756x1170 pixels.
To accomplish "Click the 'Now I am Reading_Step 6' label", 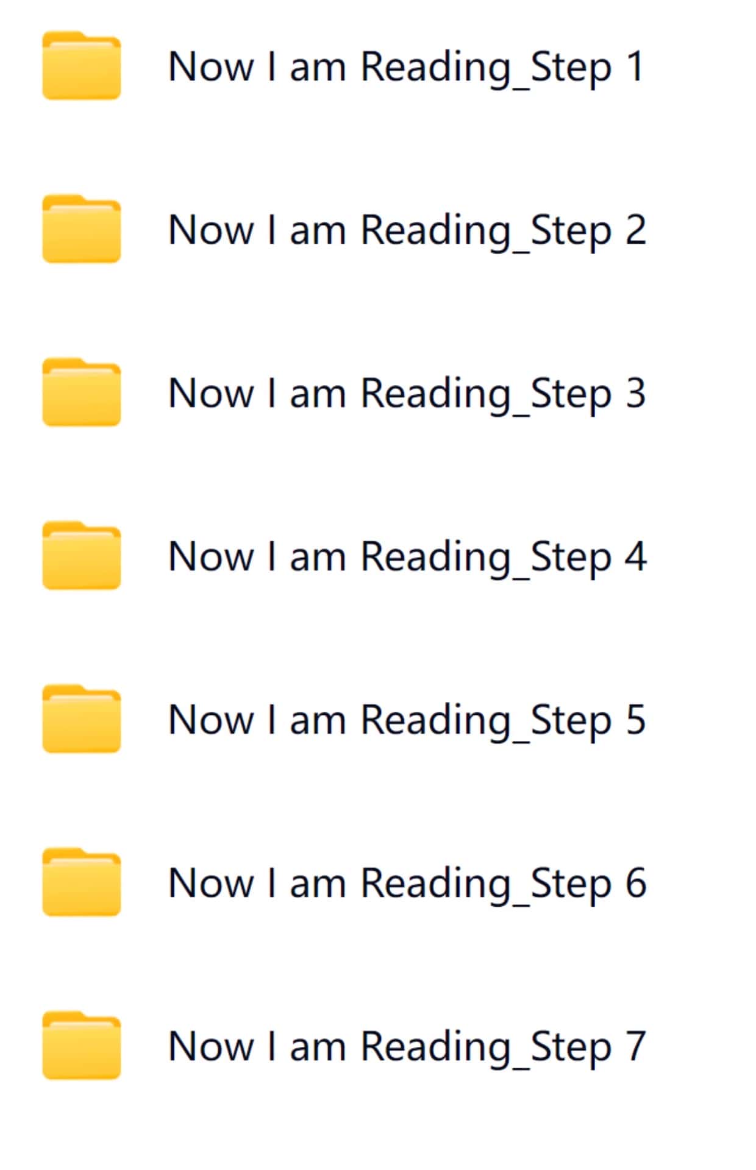I will pos(407,884).
